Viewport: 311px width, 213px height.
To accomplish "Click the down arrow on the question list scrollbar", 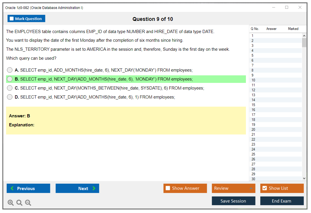I will pyautogui.click(x=303, y=178).
